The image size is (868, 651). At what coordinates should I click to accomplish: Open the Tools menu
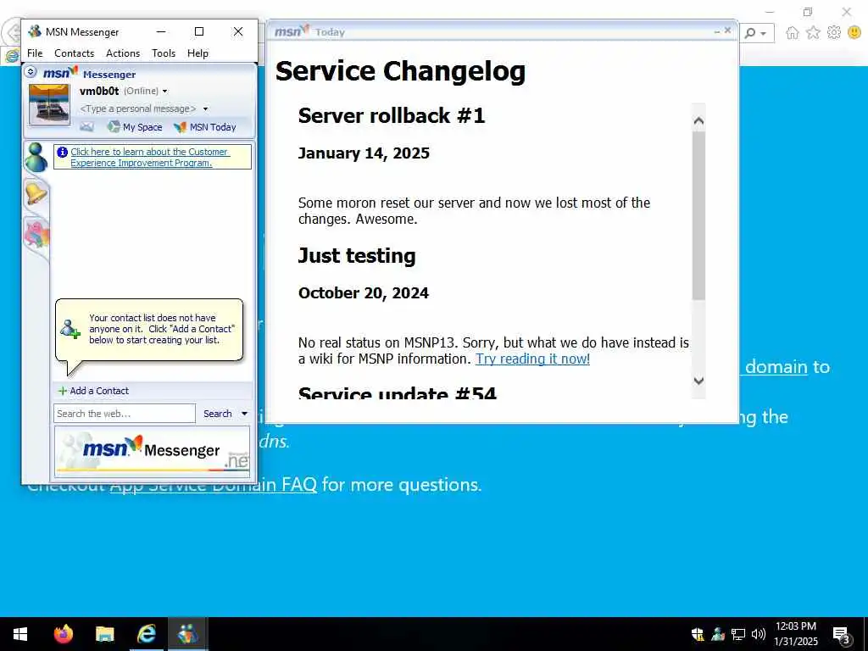coord(164,53)
